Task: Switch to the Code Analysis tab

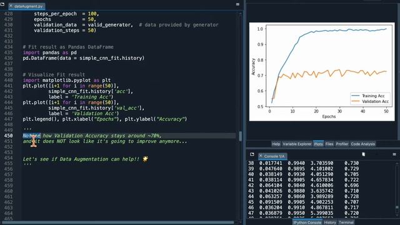Action: (362, 144)
